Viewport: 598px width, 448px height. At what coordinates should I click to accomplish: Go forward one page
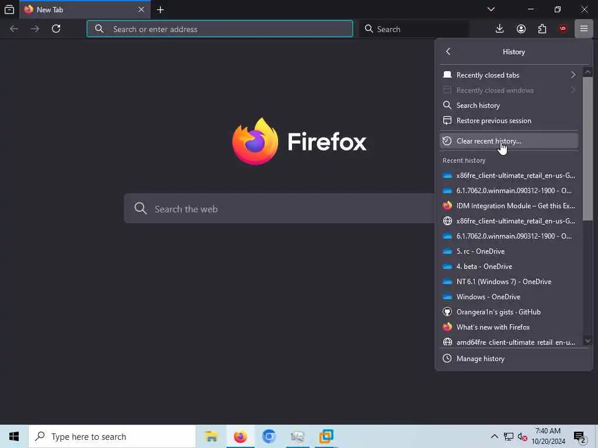(x=35, y=29)
